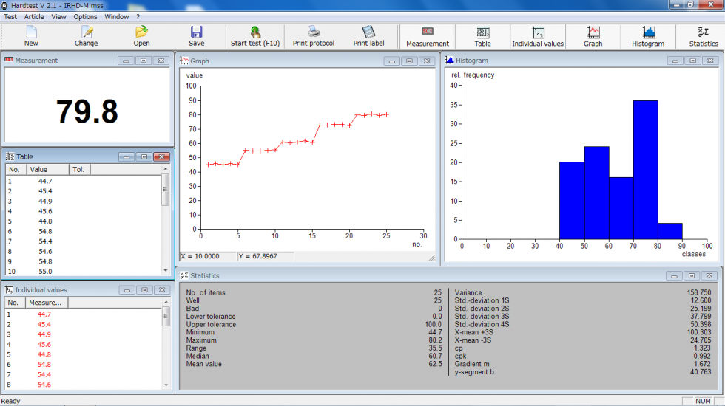Click the Change pencil icon
The image size is (725, 406).
pyautogui.click(x=87, y=32)
